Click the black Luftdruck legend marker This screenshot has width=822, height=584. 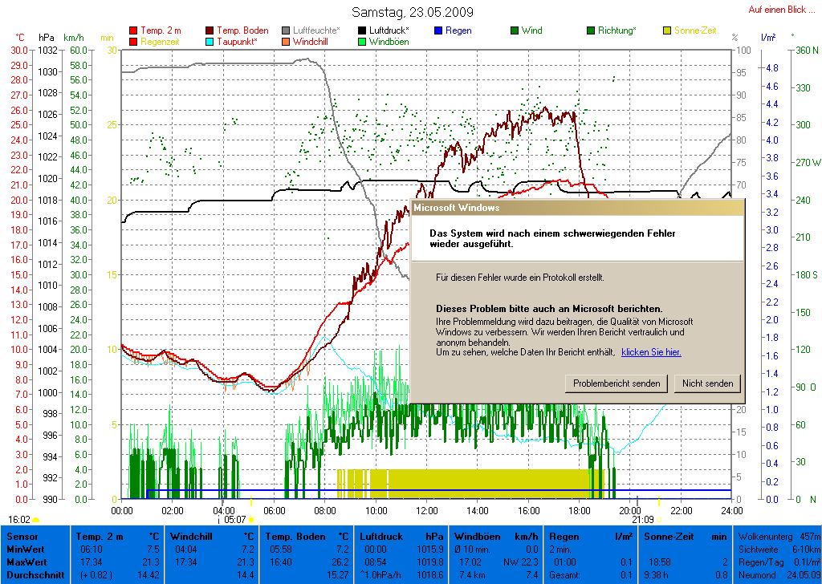point(362,31)
